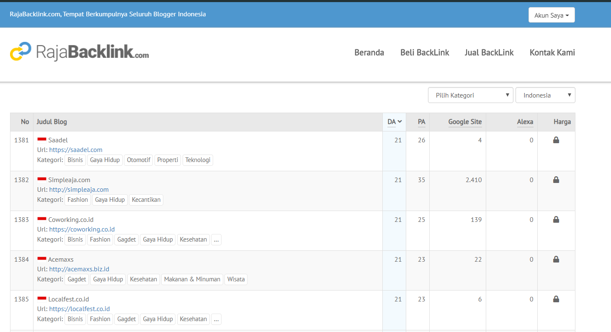Click Fashion tag in Localfest.co.id row
This screenshot has width=611, height=332.
coord(100,319)
